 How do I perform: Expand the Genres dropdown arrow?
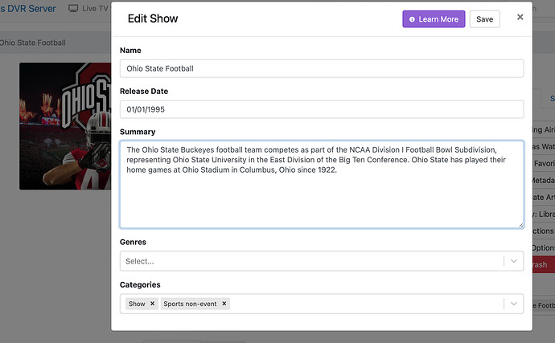pos(514,261)
